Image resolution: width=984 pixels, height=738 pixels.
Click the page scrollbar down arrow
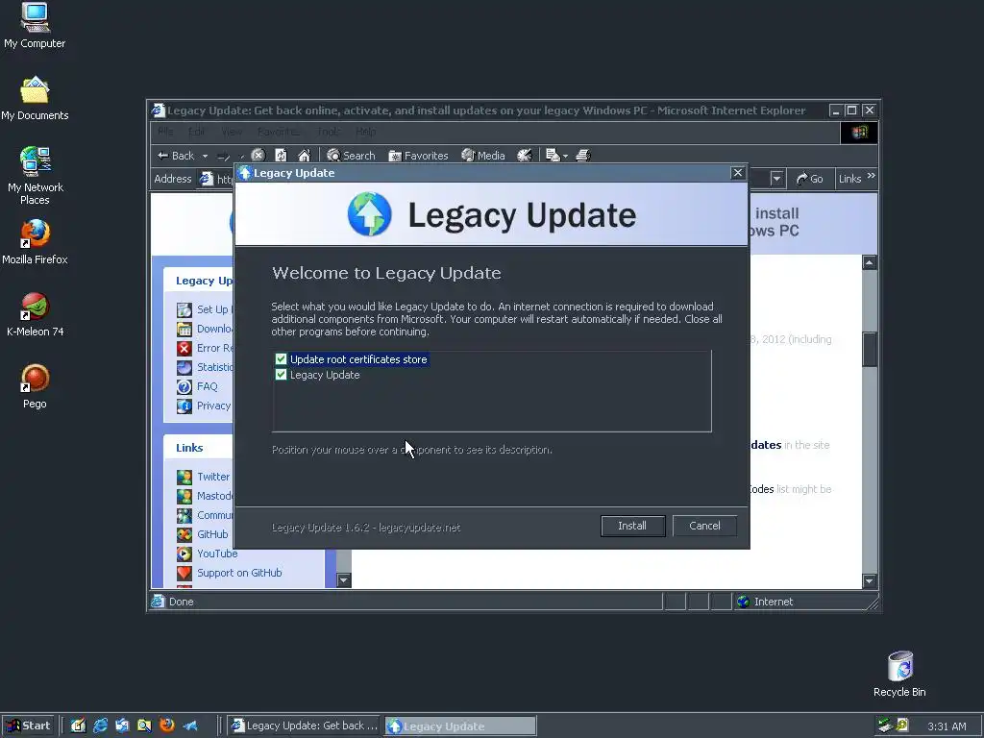tap(869, 581)
